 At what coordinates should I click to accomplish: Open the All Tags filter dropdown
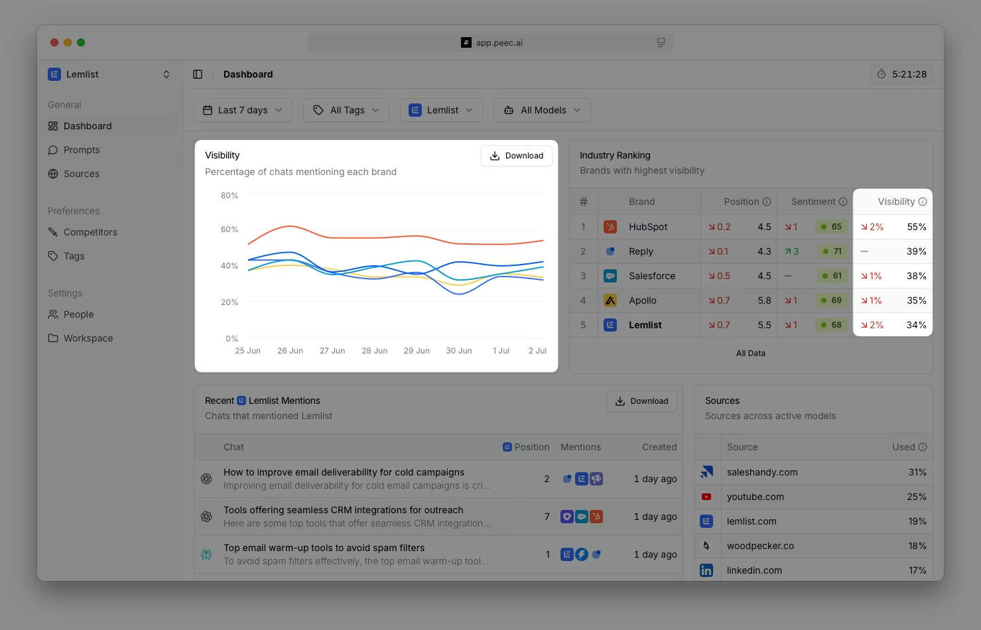(346, 110)
